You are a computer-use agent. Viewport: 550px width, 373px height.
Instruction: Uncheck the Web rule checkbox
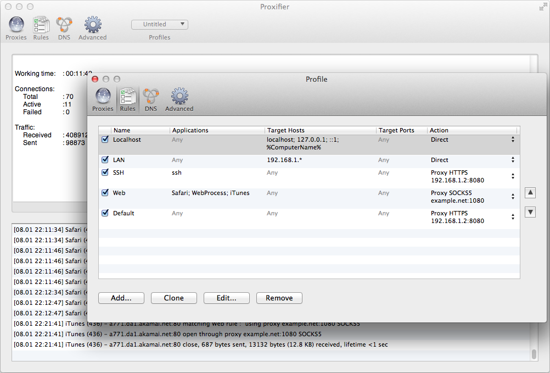coord(105,193)
